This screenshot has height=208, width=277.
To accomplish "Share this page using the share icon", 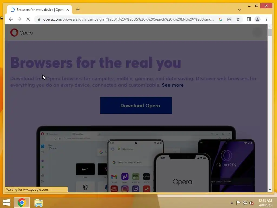I will click(x=229, y=19).
